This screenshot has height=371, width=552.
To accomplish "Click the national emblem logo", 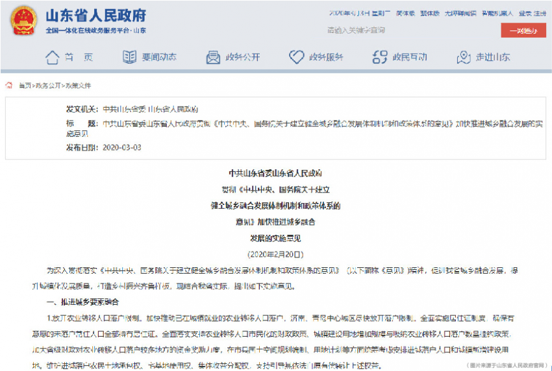I will coord(23,20).
